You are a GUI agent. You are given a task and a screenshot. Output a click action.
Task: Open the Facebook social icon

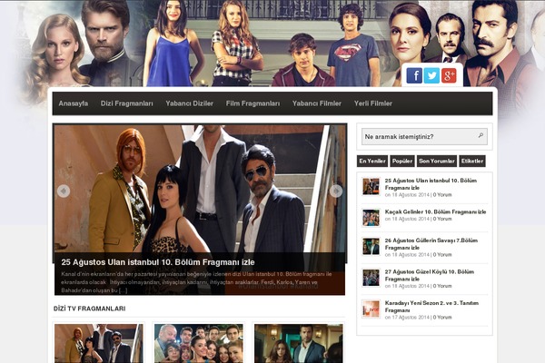pos(414,75)
